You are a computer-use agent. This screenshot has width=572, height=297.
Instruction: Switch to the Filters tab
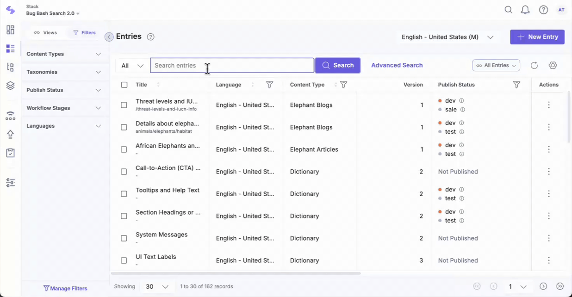[x=84, y=33]
